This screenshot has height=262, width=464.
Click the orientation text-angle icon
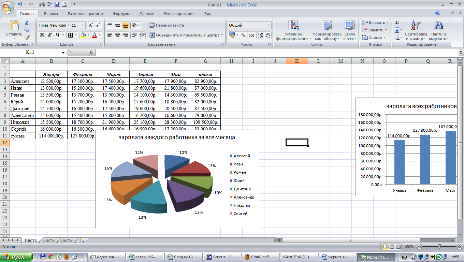(x=134, y=25)
